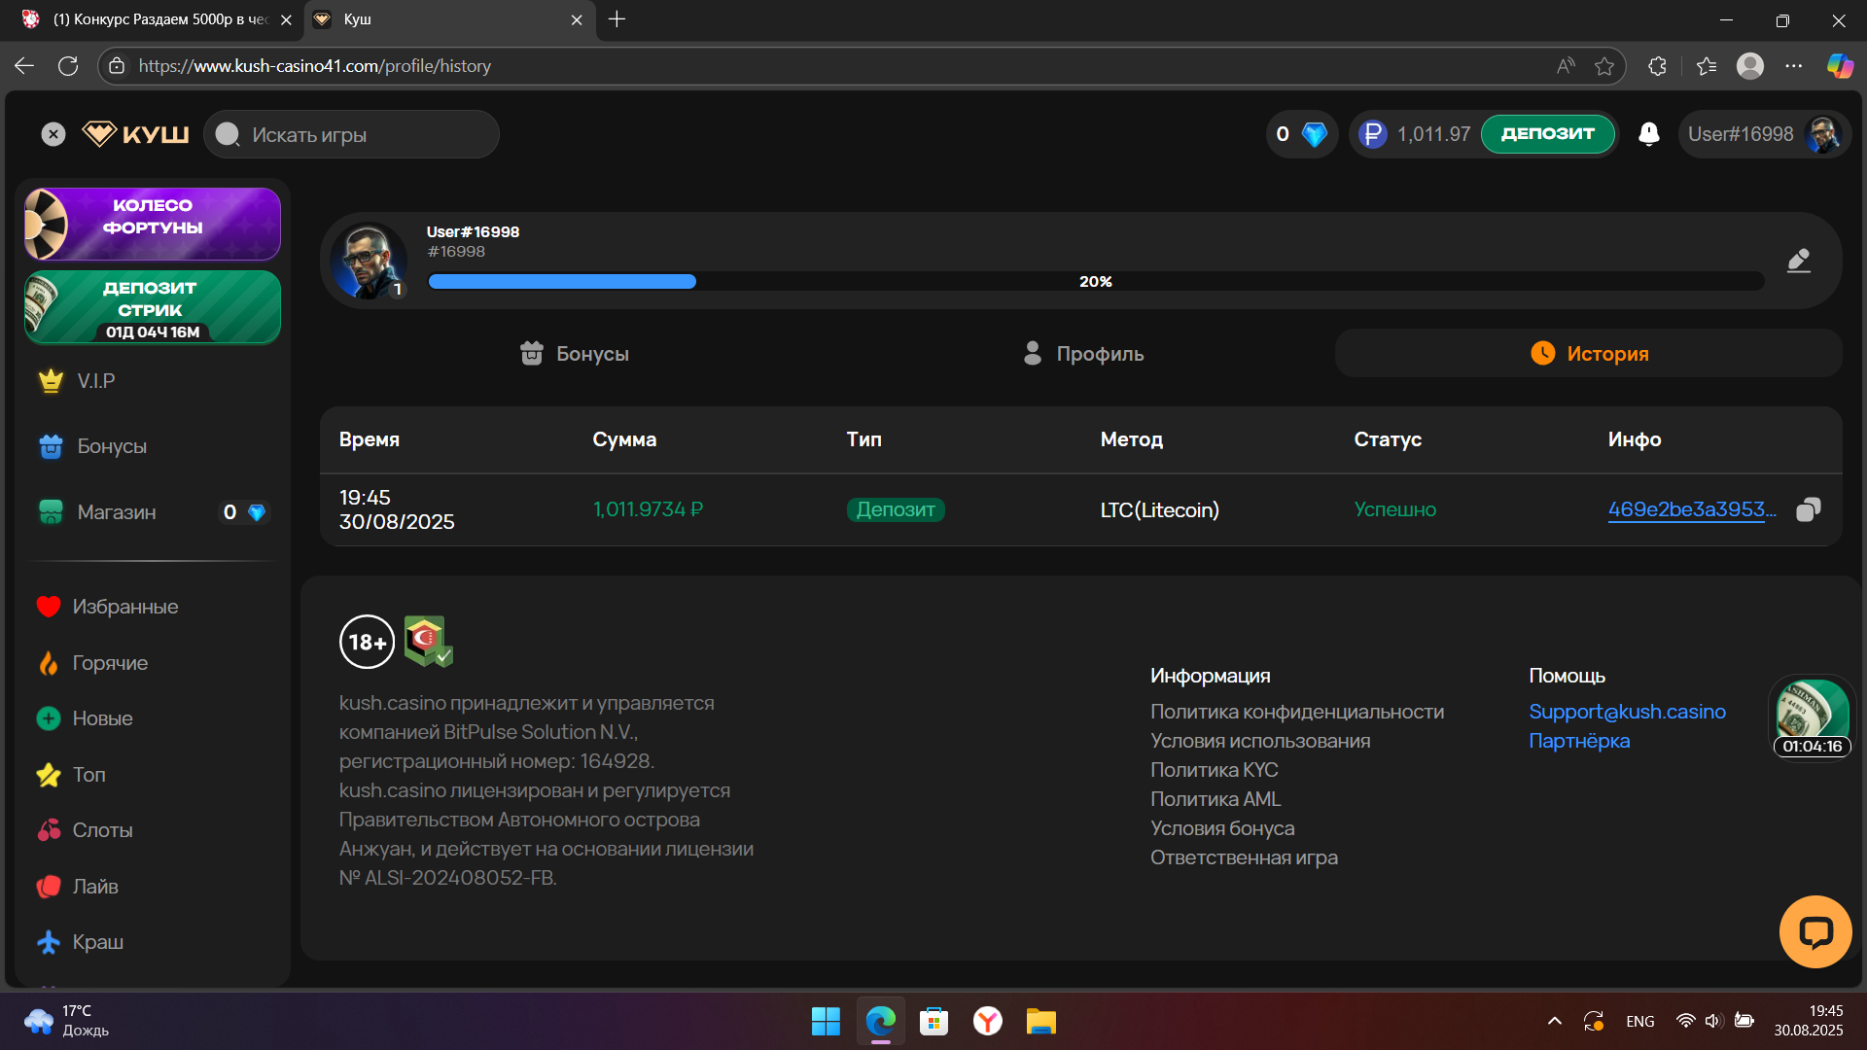Open notifications bell icon
1867x1050 pixels.
(x=1648, y=134)
